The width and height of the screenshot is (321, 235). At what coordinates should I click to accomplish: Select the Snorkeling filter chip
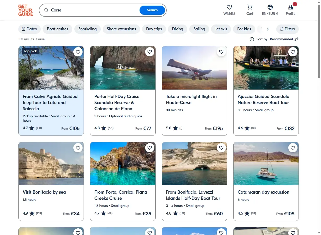click(x=87, y=29)
